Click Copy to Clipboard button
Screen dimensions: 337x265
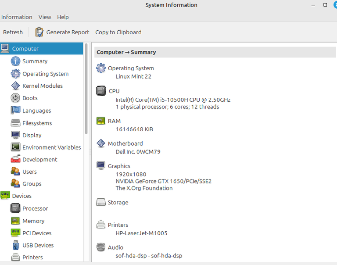(x=118, y=32)
